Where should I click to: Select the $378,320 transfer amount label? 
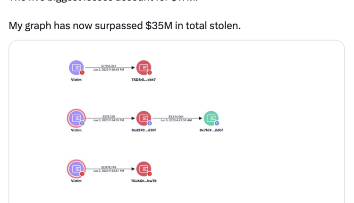click(x=109, y=116)
